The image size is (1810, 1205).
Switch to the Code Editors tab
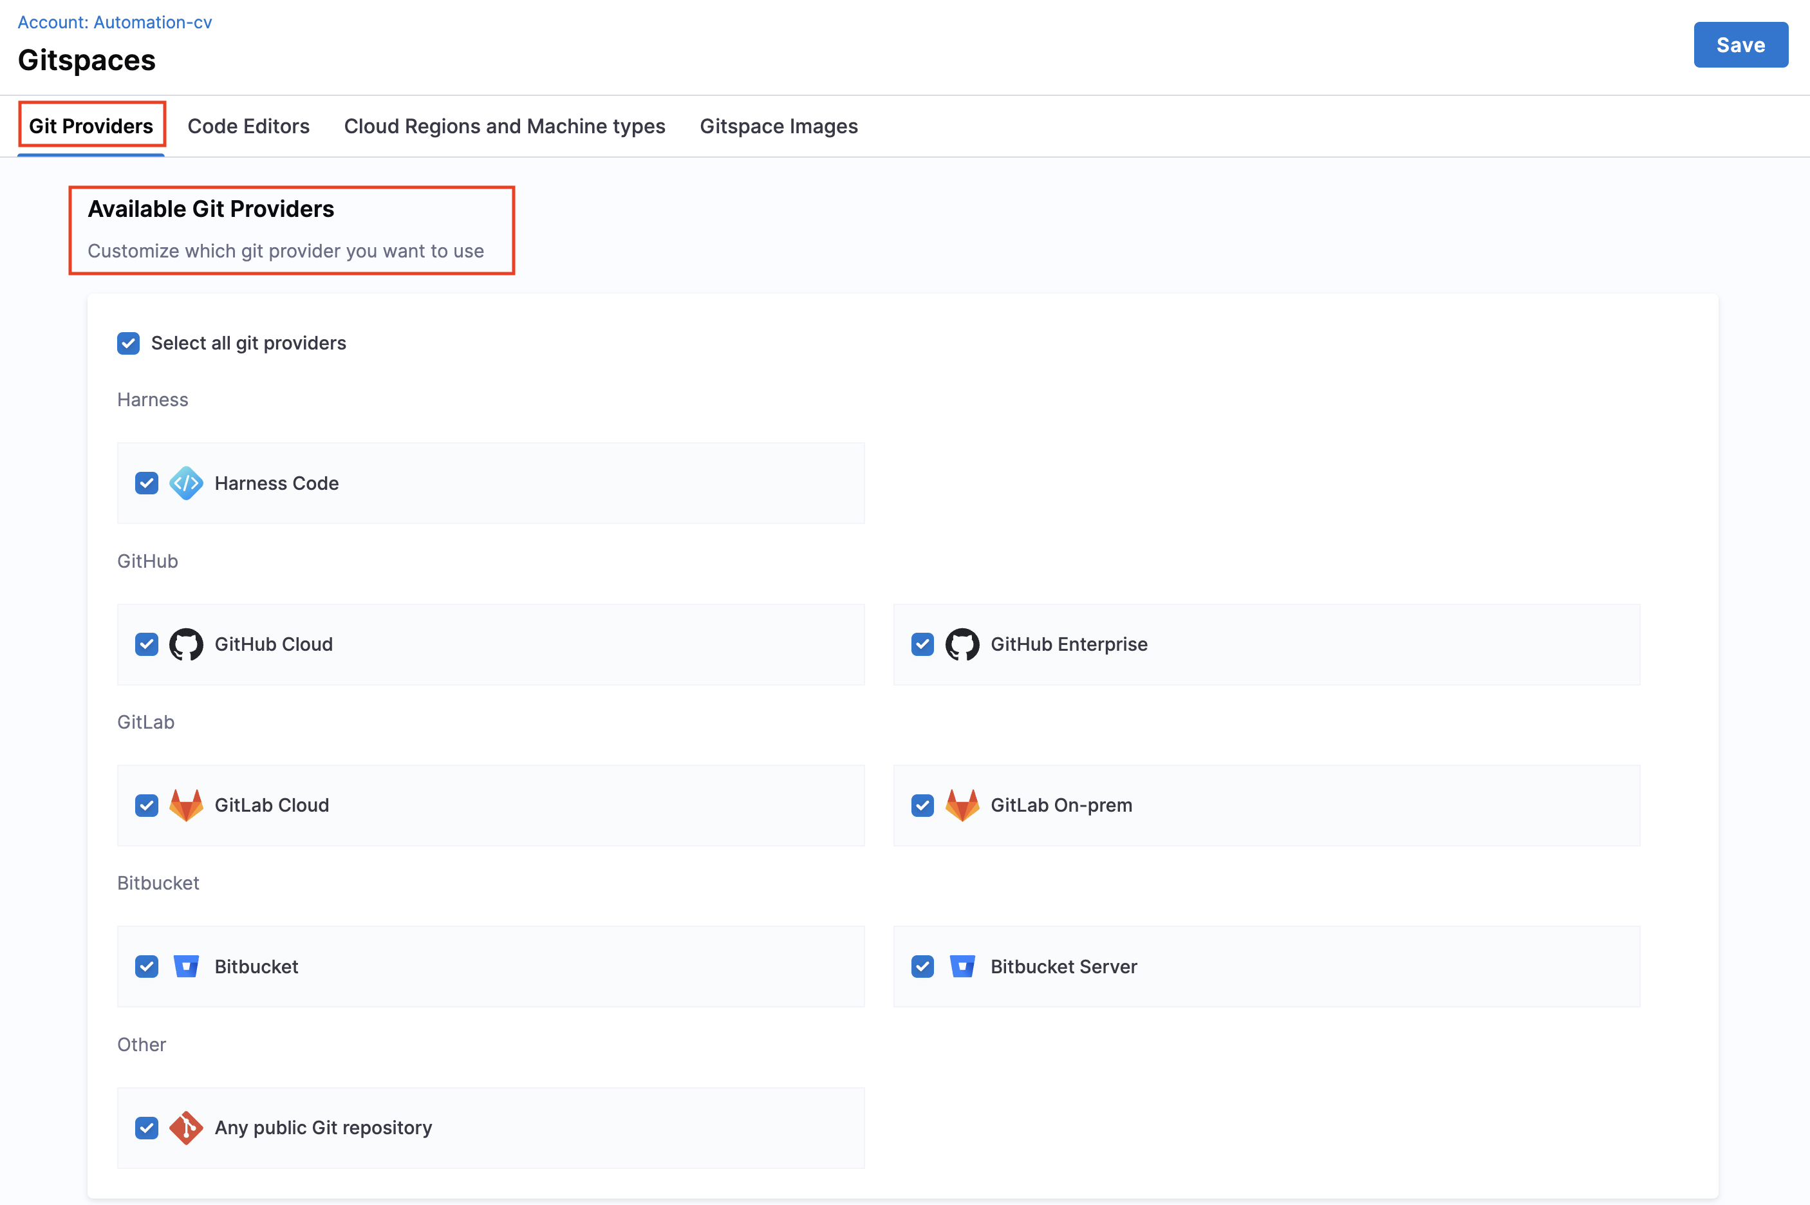pyautogui.click(x=248, y=126)
